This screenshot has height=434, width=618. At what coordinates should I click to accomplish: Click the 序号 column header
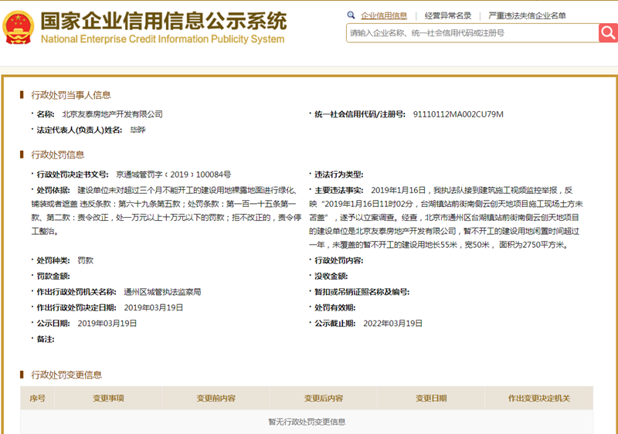(37, 398)
